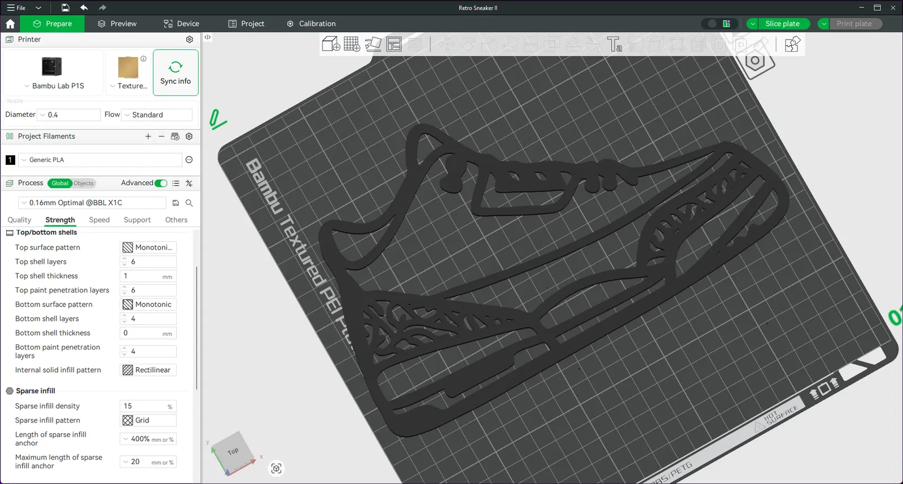Viewport: 903px width, 484px height.
Task: Open the Internal solid infill pattern dropdown
Action: pos(149,370)
